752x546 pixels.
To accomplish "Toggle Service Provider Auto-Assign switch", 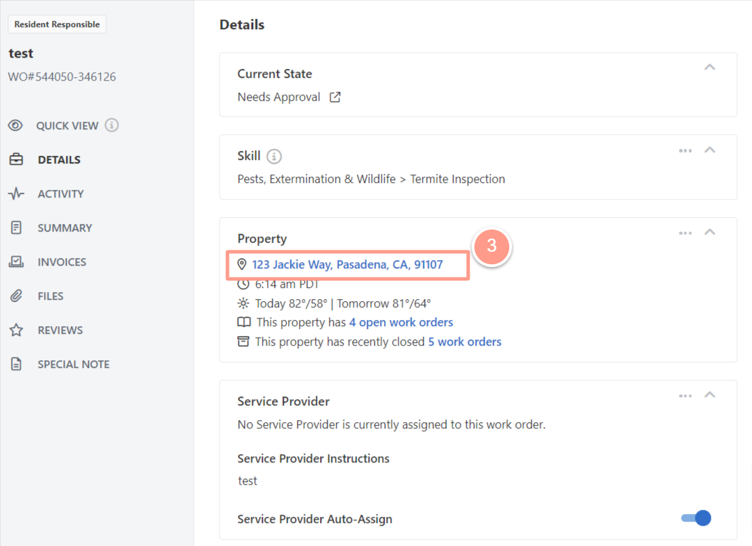I will [x=696, y=518].
